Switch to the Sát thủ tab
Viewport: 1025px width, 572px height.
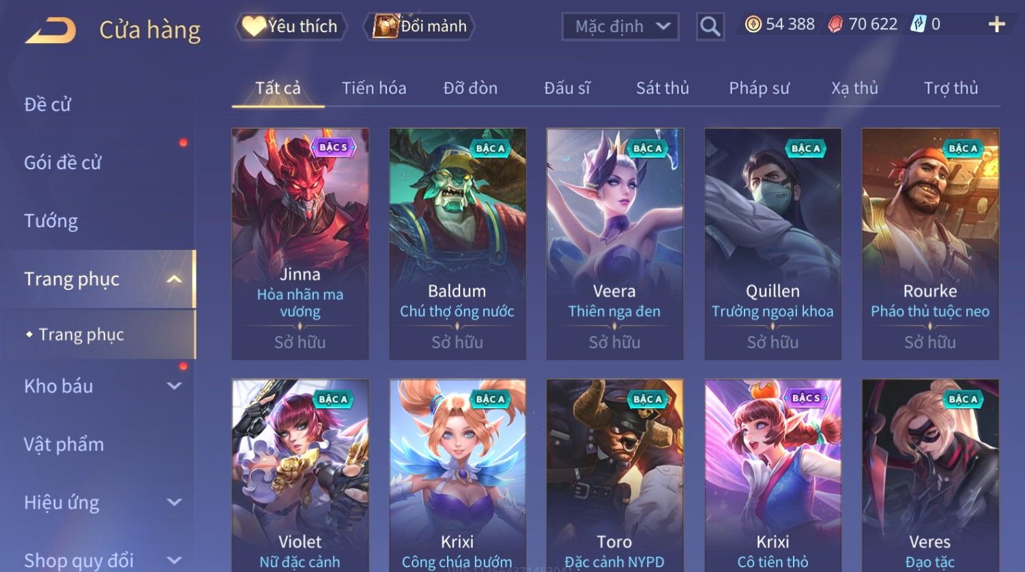[662, 88]
